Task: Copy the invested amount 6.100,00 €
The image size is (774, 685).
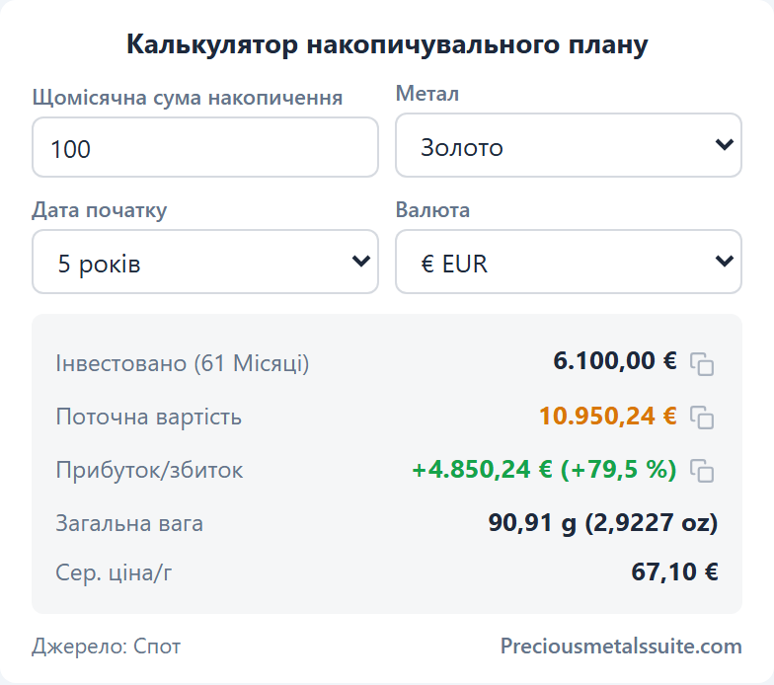Action: [702, 364]
